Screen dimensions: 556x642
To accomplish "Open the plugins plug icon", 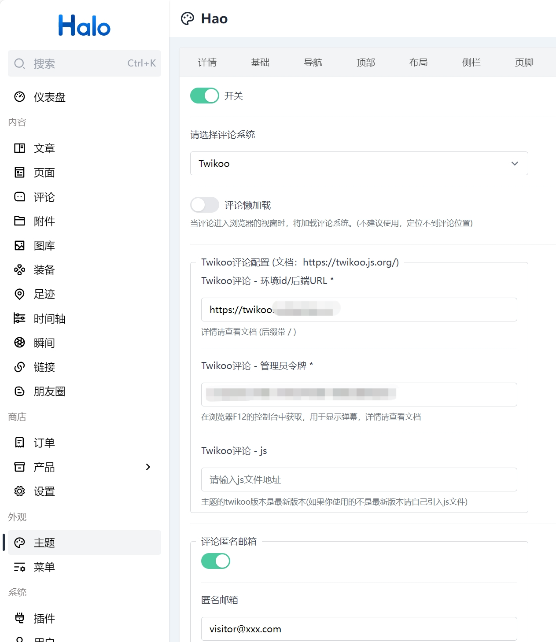I will (x=19, y=618).
